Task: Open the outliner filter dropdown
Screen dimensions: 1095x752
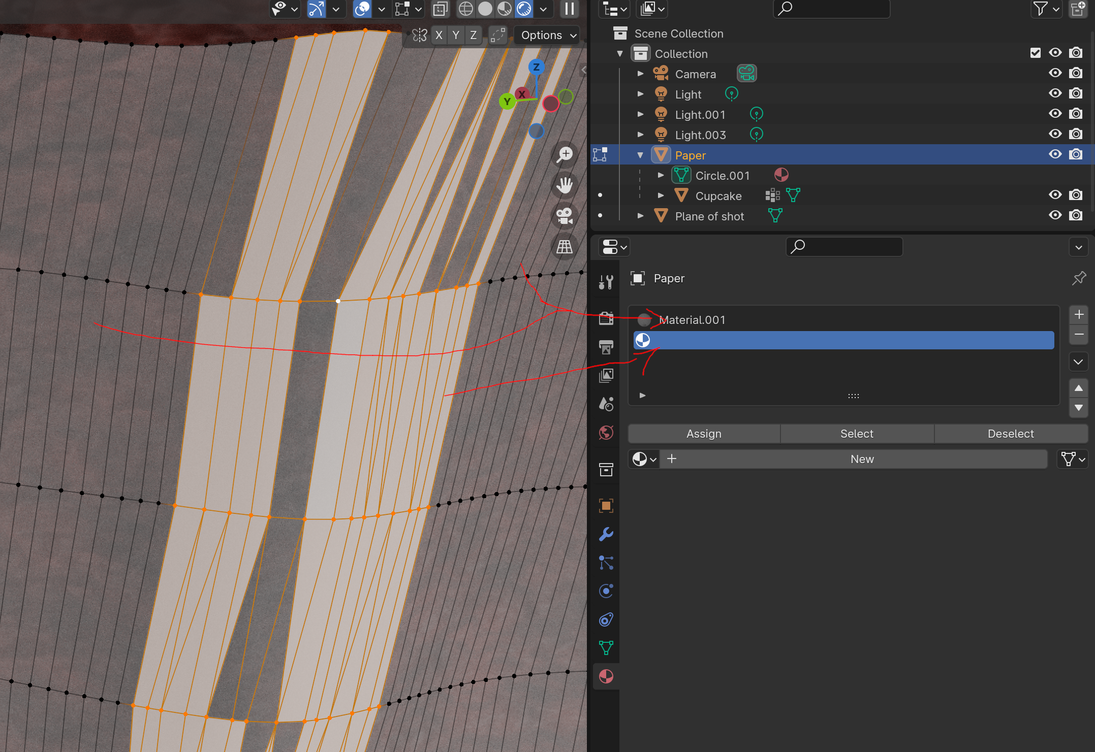Action: pos(1047,9)
